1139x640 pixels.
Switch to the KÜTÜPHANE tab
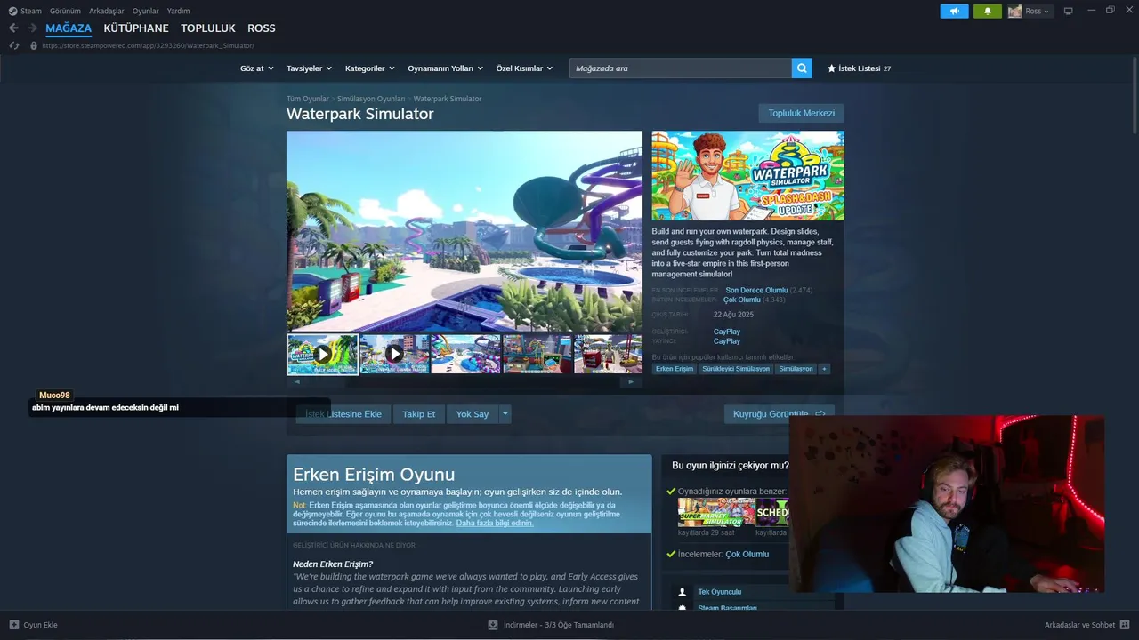coord(136,28)
